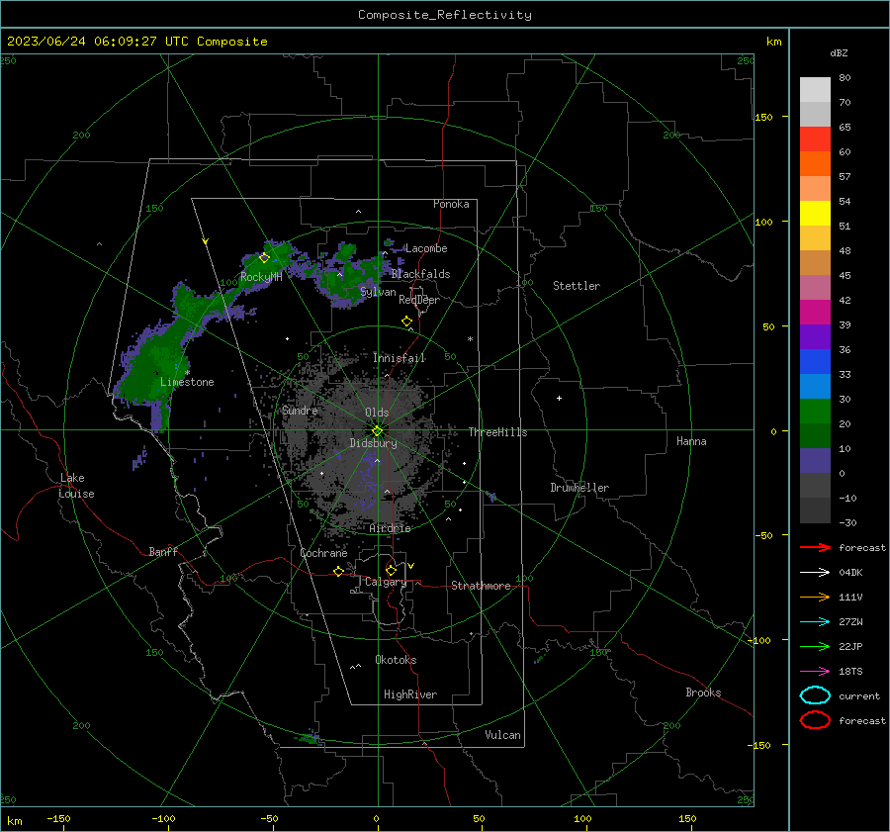The width and height of the screenshot is (890, 832).
Task: Click the dBZ legend heading
Action: 839,52
